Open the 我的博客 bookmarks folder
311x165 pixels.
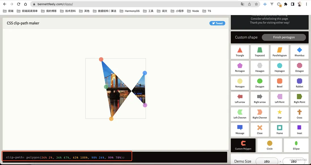tap(49, 11)
